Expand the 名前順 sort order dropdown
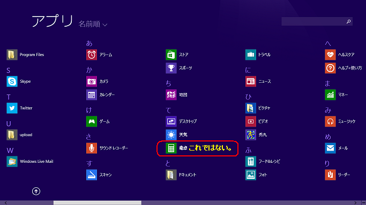The width and height of the screenshot is (366, 205). (93, 24)
